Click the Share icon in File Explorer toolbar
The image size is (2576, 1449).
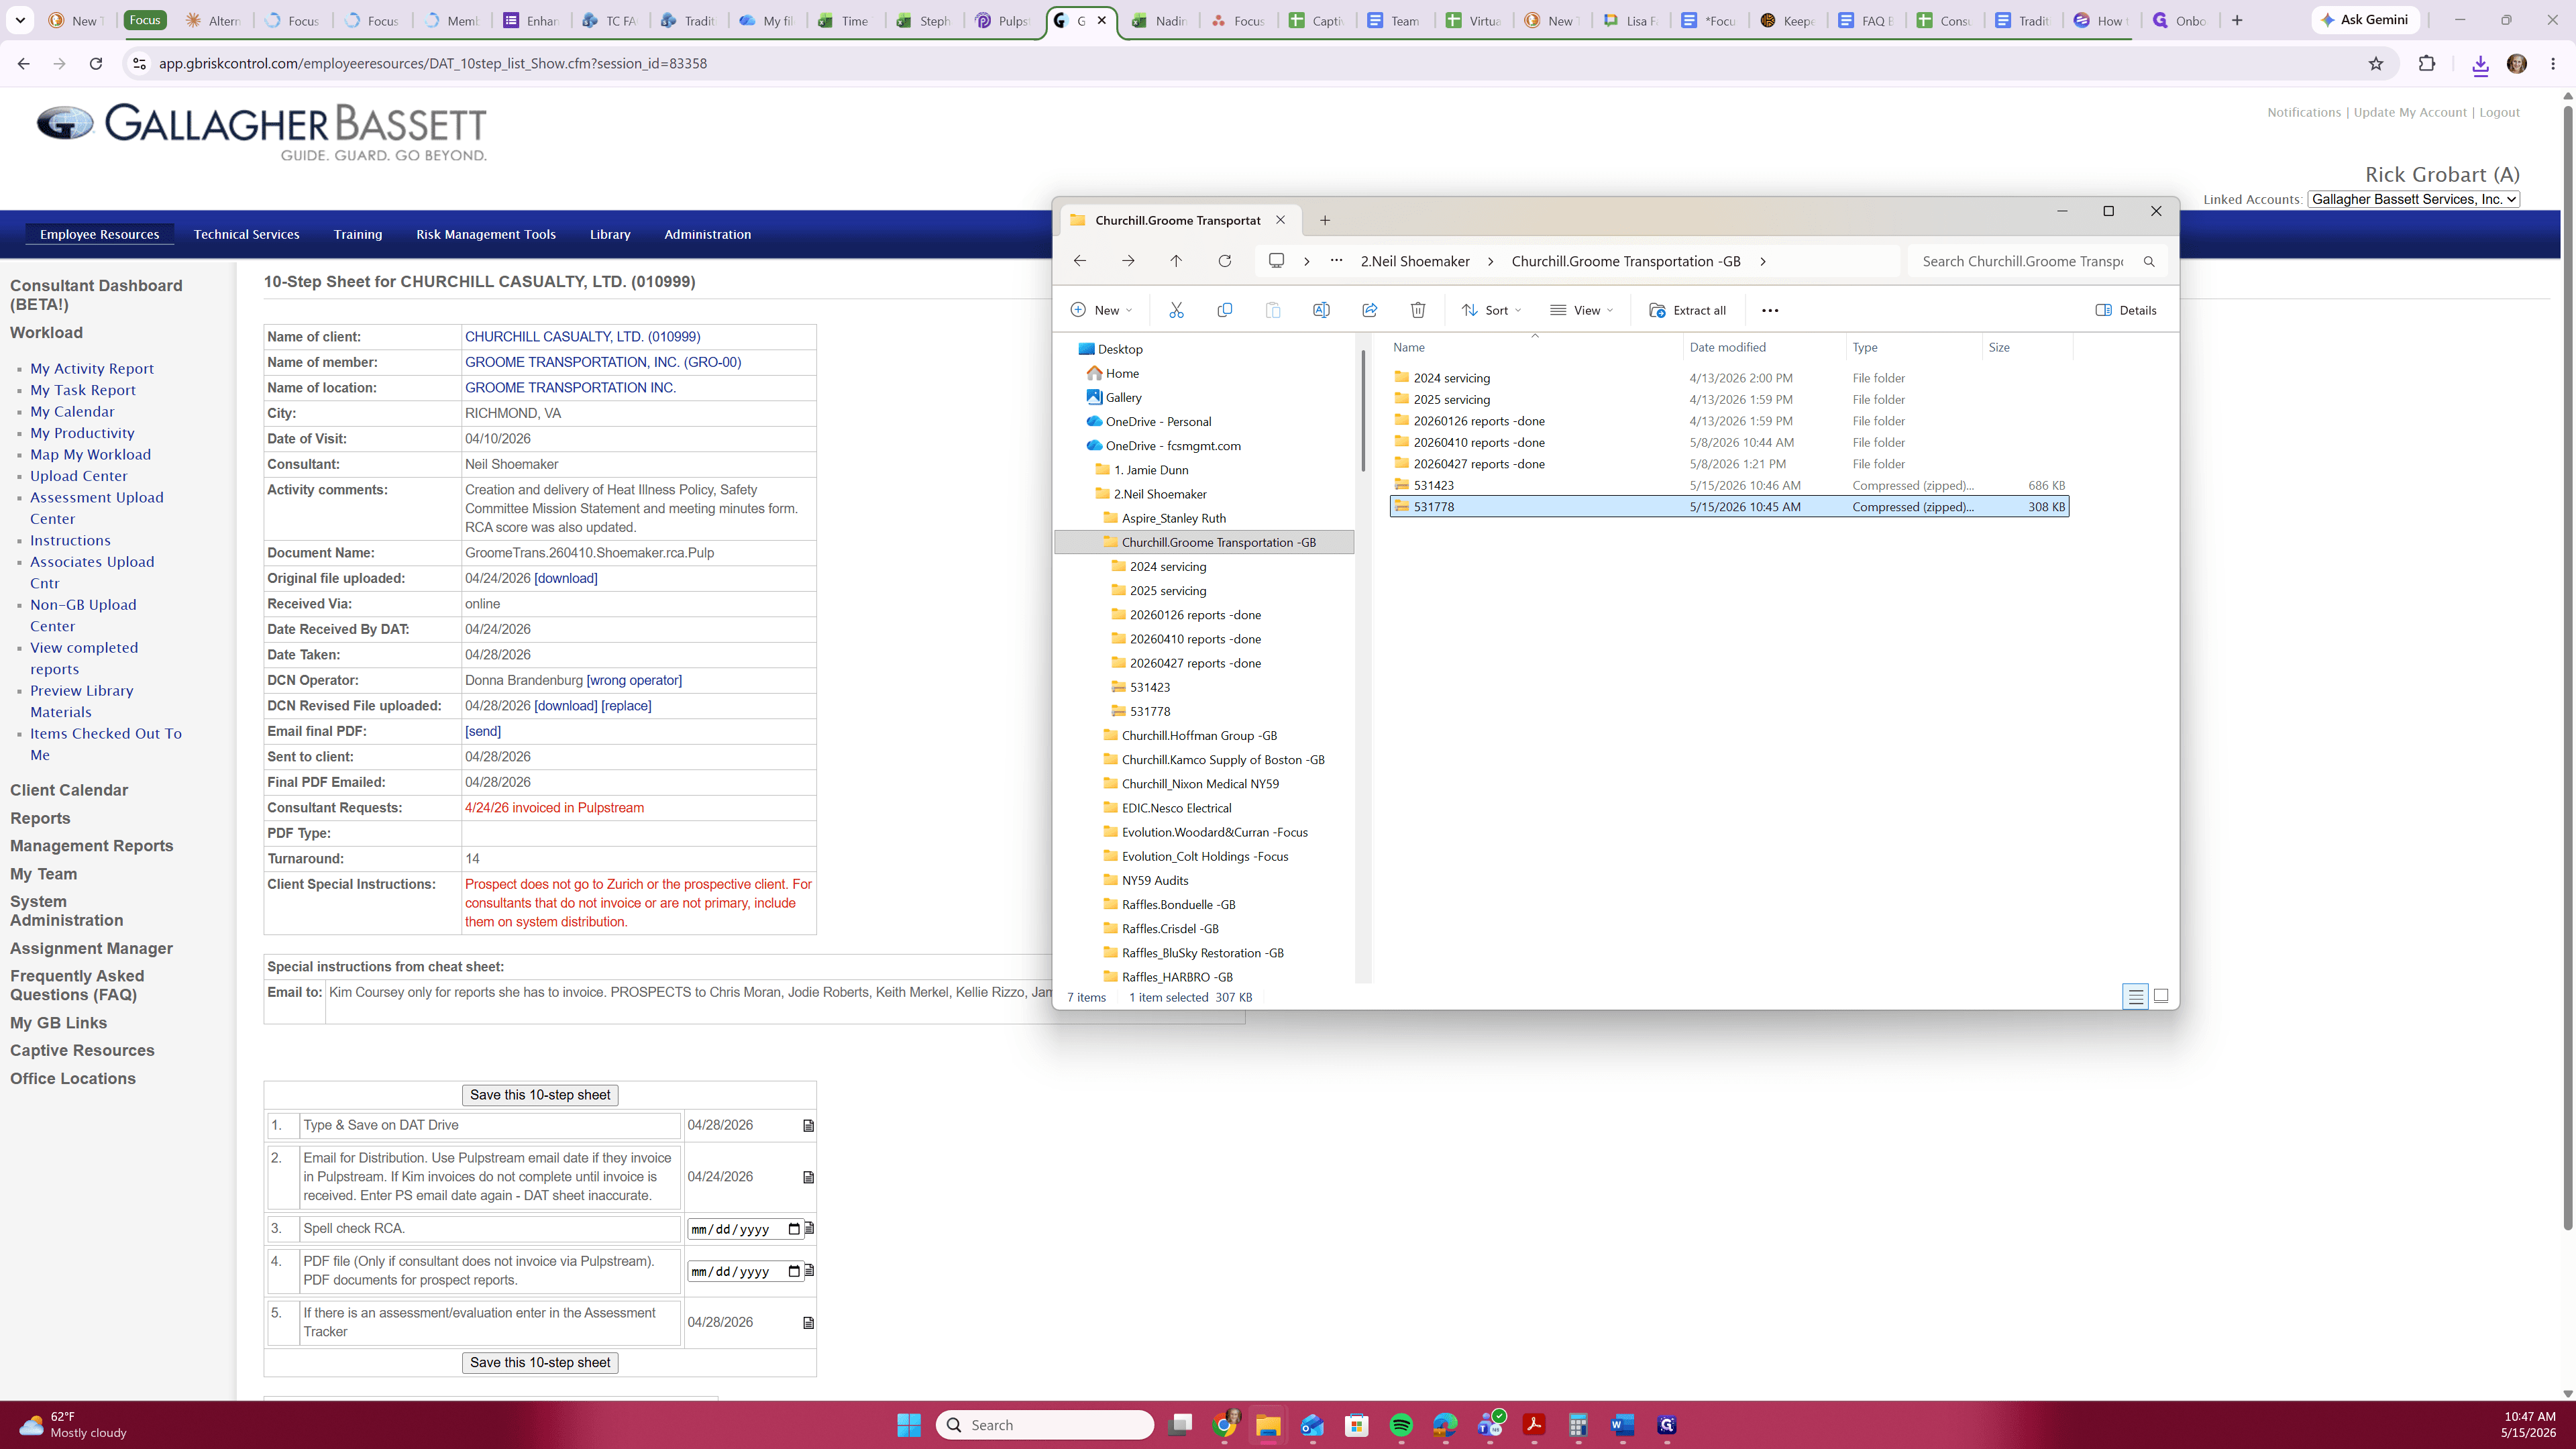pyautogui.click(x=1369, y=310)
